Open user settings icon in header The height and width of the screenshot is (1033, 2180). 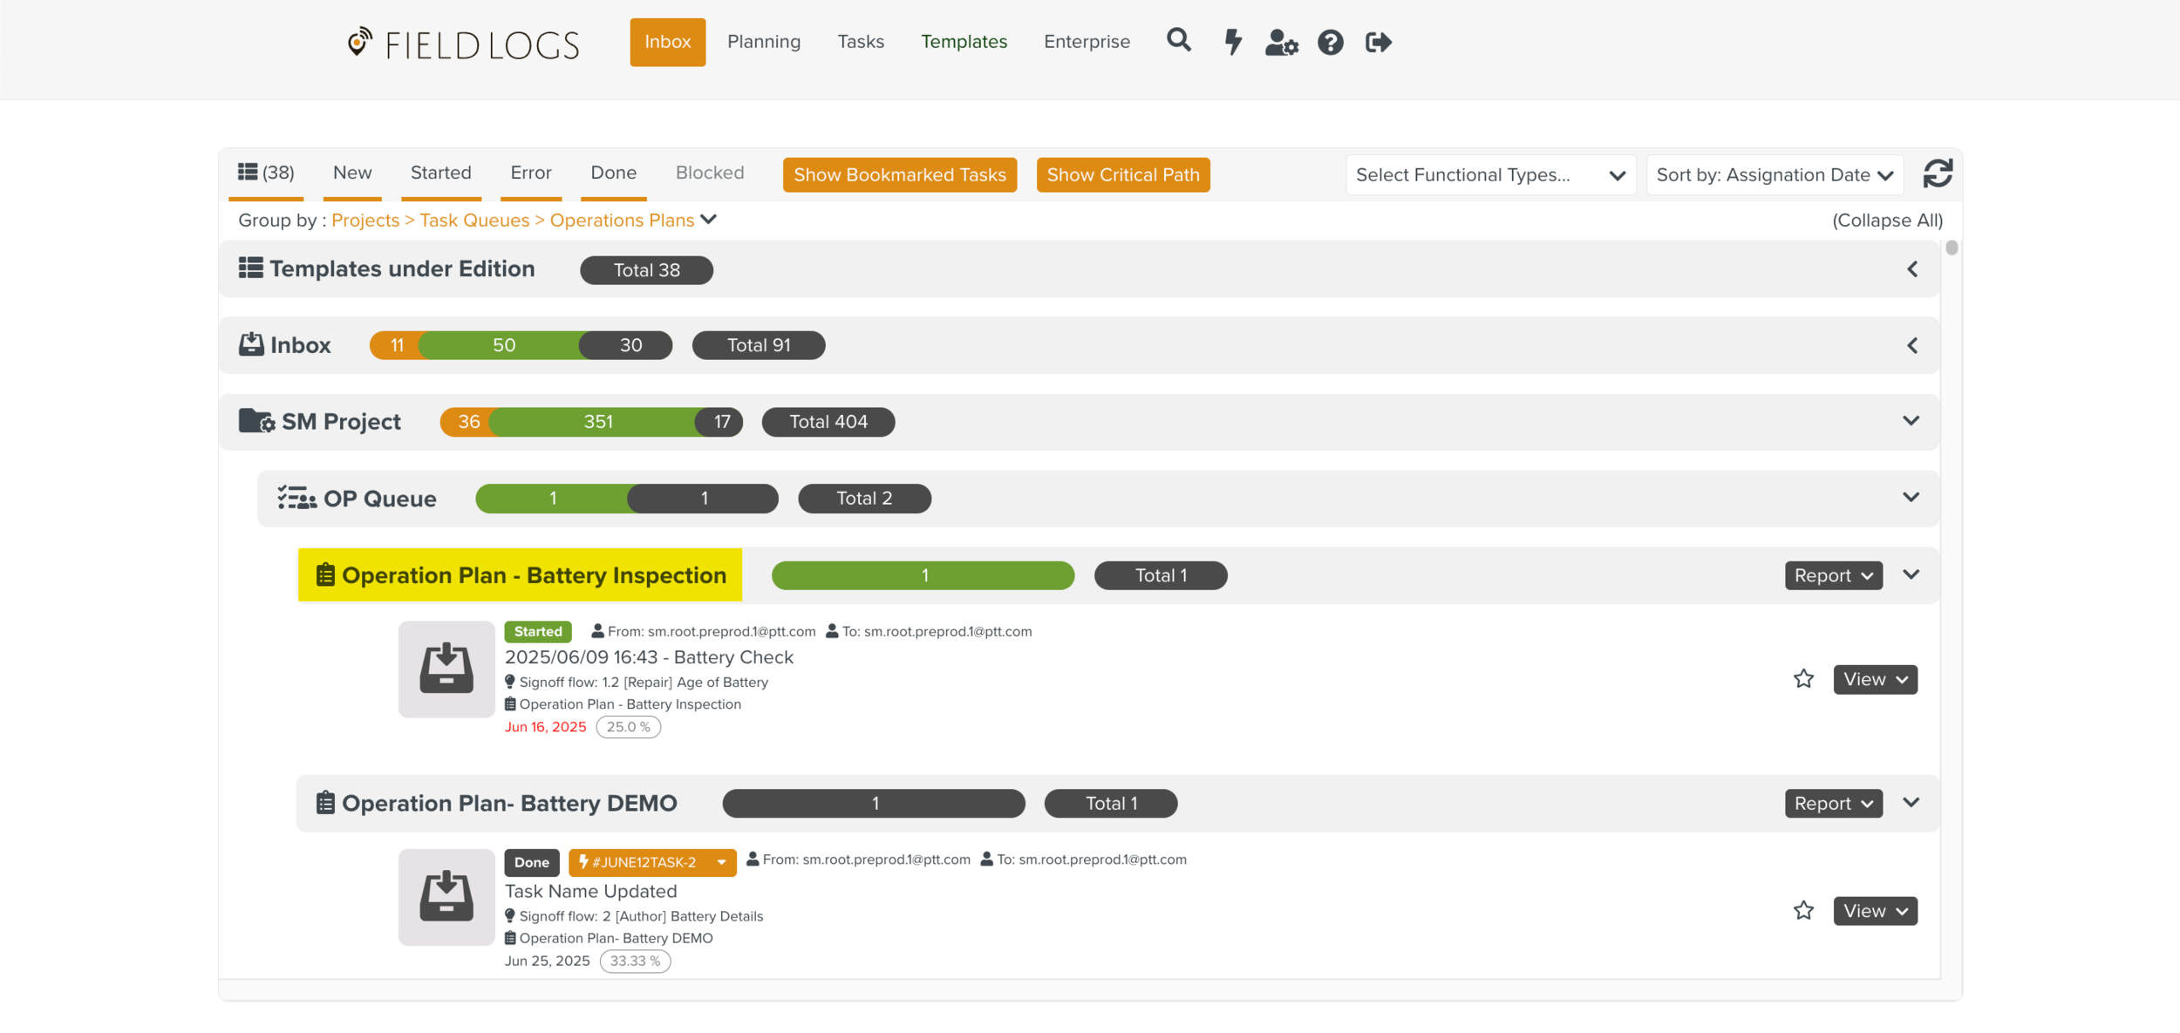[1281, 42]
